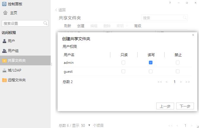Open the User Groups icon

coord(4,51)
